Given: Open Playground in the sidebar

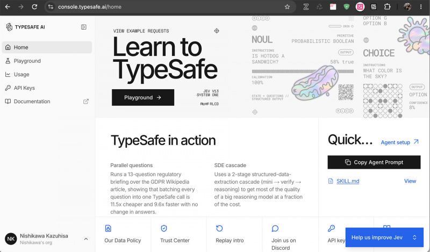Looking at the screenshot, I should click(47, 61).
